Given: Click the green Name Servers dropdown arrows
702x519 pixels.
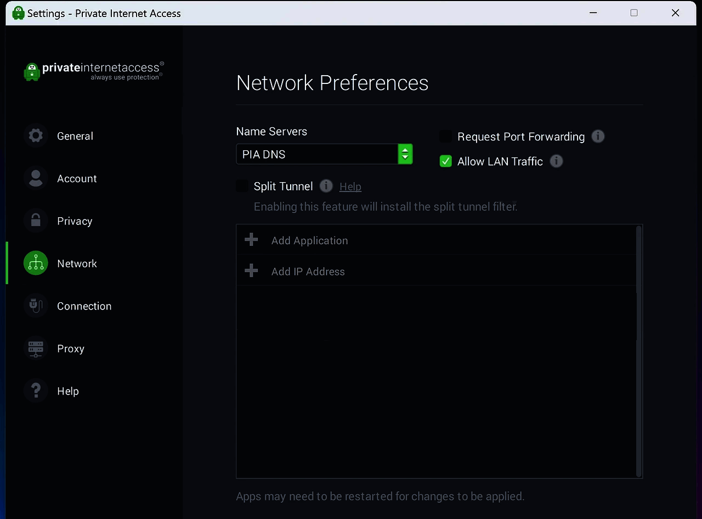Looking at the screenshot, I should (x=405, y=154).
